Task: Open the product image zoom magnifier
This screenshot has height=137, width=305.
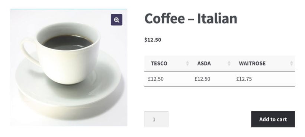Action: click(116, 20)
